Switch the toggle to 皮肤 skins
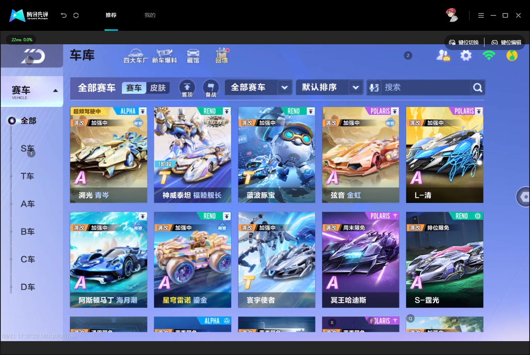The height and width of the screenshot is (355, 530). (158, 88)
